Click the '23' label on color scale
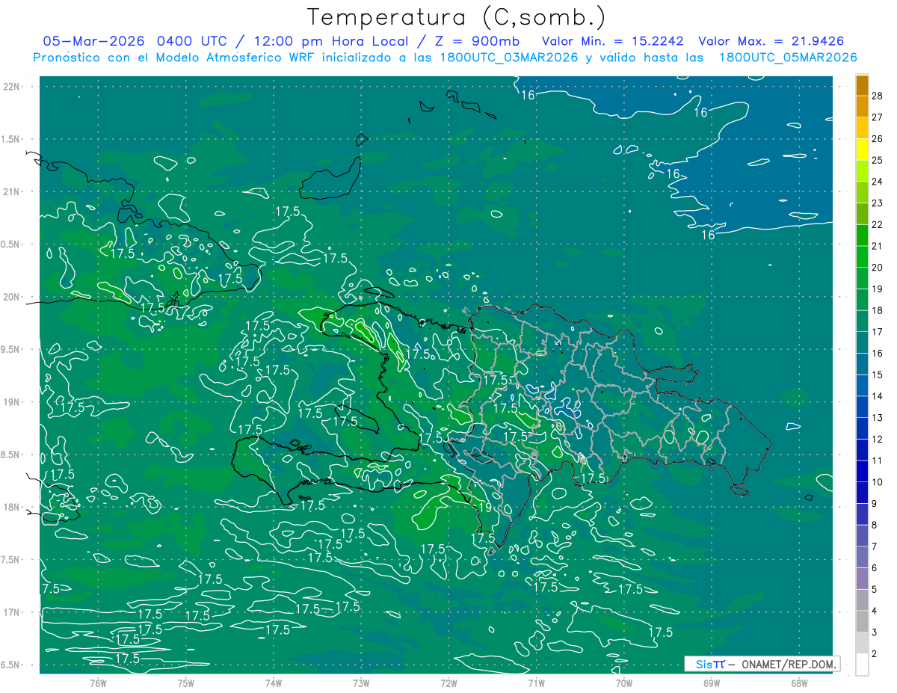 click(x=877, y=203)
